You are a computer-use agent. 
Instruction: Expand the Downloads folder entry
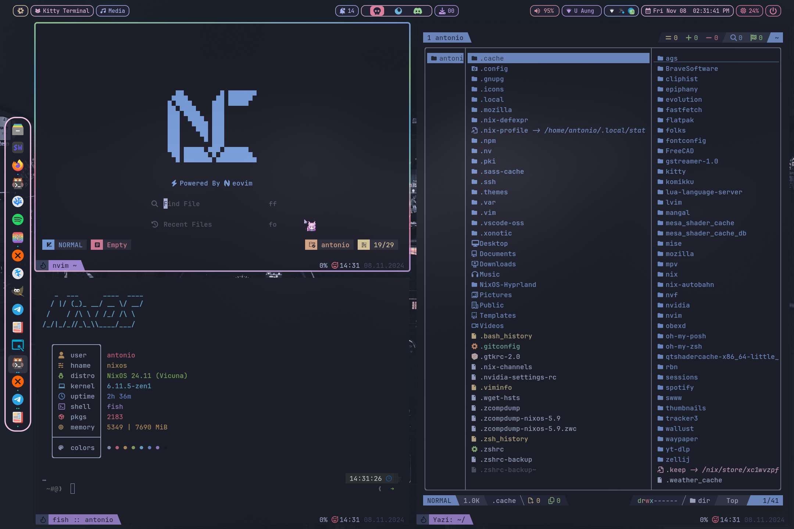point(497,264)
